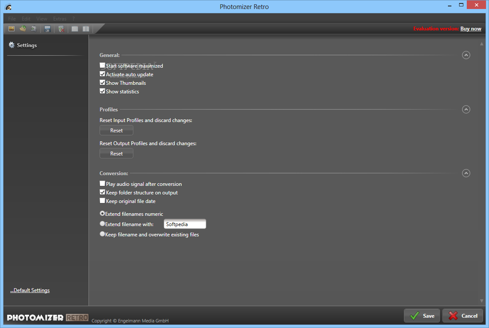Image resolution: width=489 pixels, height=328 pixels.
Task: Click the ...Default Settings link
Action: [30, 290]
